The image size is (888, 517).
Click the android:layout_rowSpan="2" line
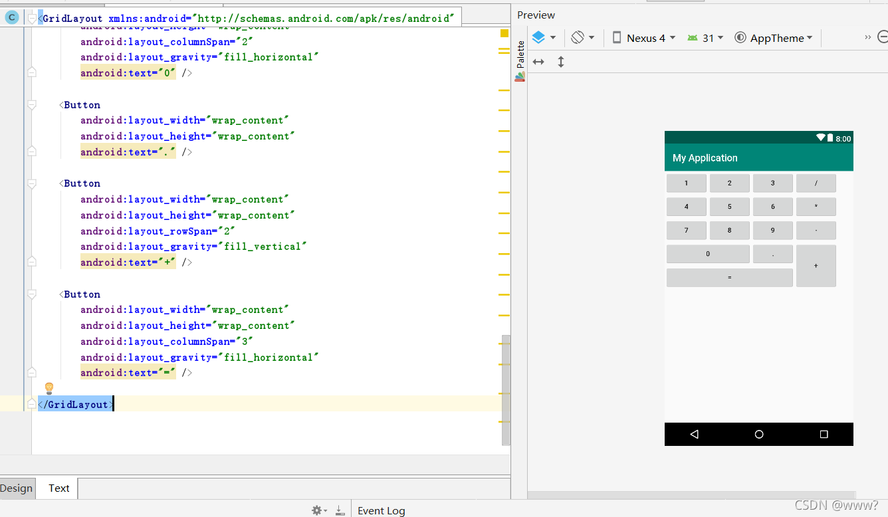pos(158,231)
